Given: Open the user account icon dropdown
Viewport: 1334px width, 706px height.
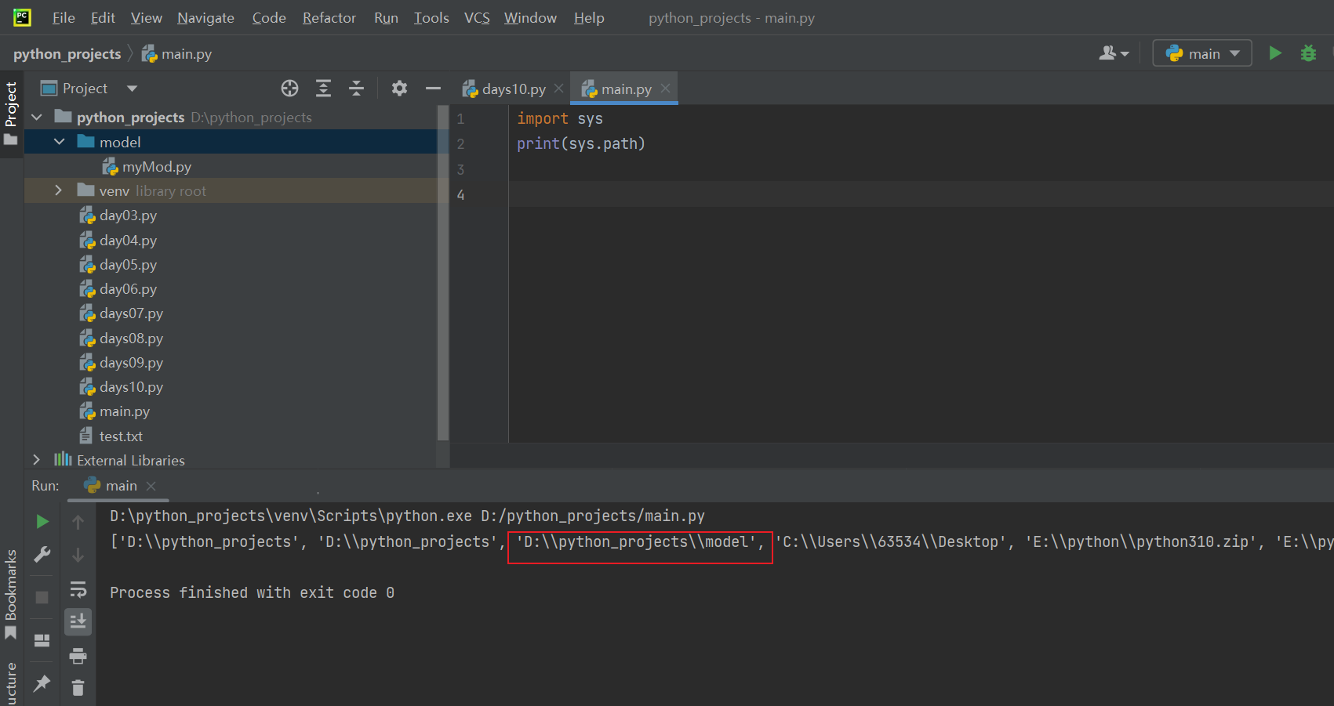Looking at the screenshot, I should pos(1114,53).
